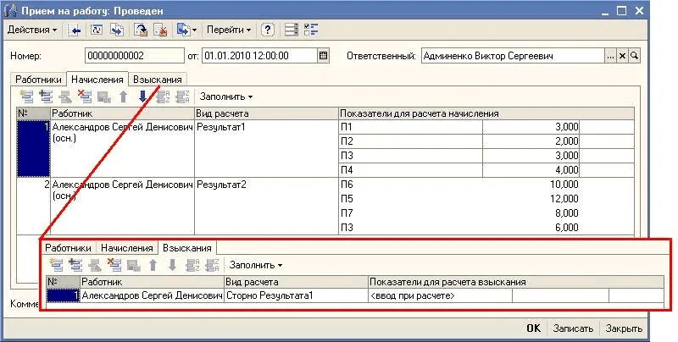Copy row with plus icon in Взыскания inset toolbar

click(75, 265)
